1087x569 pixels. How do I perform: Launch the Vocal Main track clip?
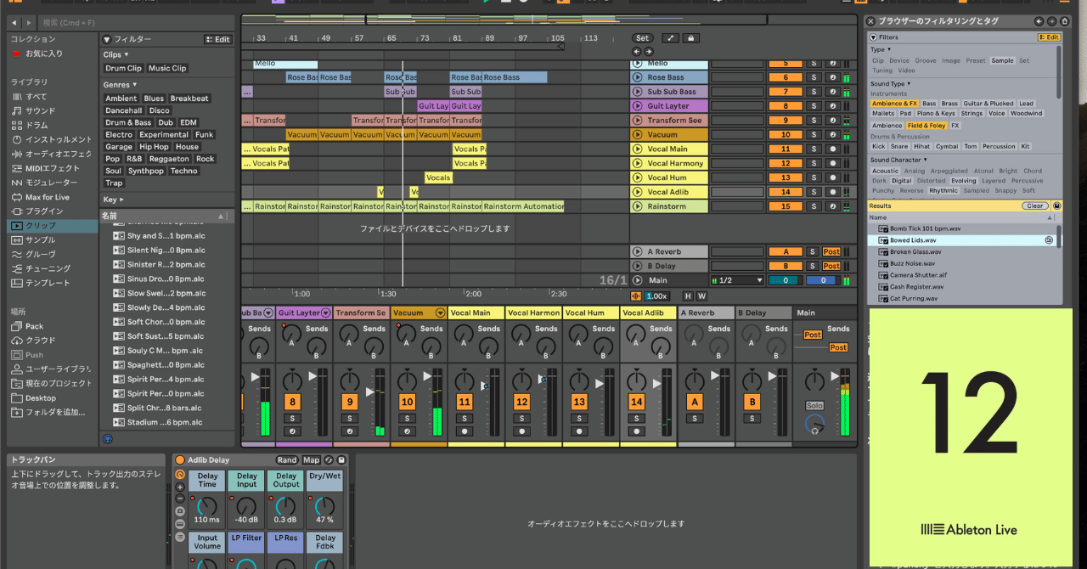coord(637,149)
